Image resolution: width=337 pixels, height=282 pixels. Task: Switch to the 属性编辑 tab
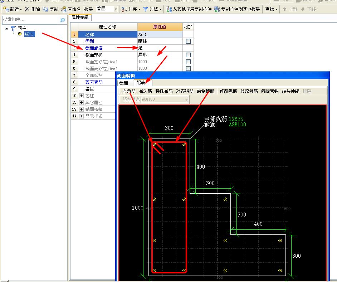80,18
